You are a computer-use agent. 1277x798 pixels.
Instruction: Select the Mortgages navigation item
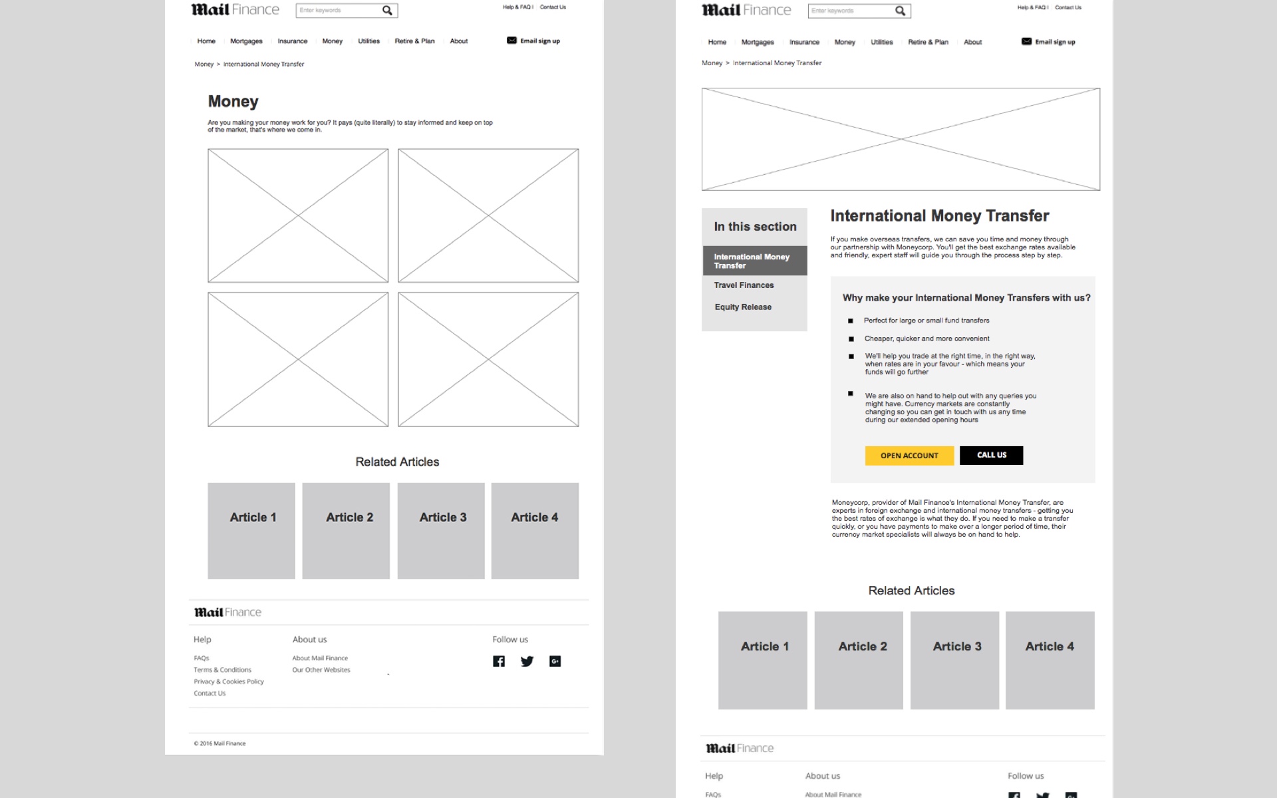click(245, 41)
